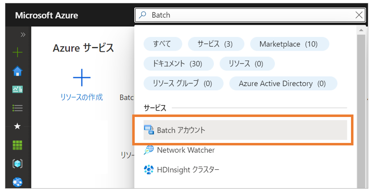
Task: Select the ドキュメント (30) filter chip
Action: coord(178,63)
